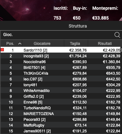
Task: Select player incognita93 in the list
Action: click(x=61, y=56)
